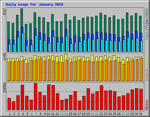Click the cyan pages bar for day 5
This screenshot has width=150, height=117.
point(27,48)
